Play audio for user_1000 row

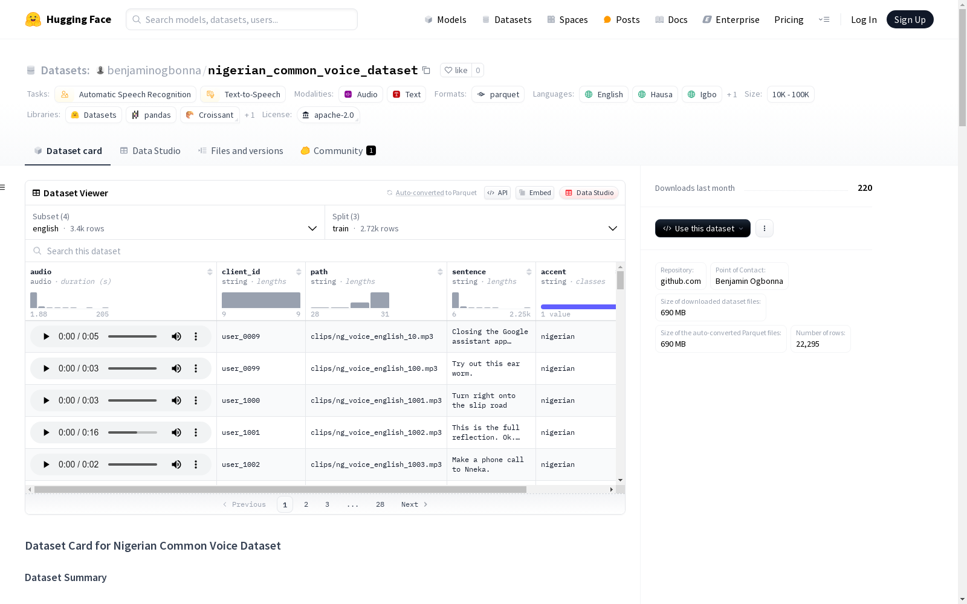(46, 400)
